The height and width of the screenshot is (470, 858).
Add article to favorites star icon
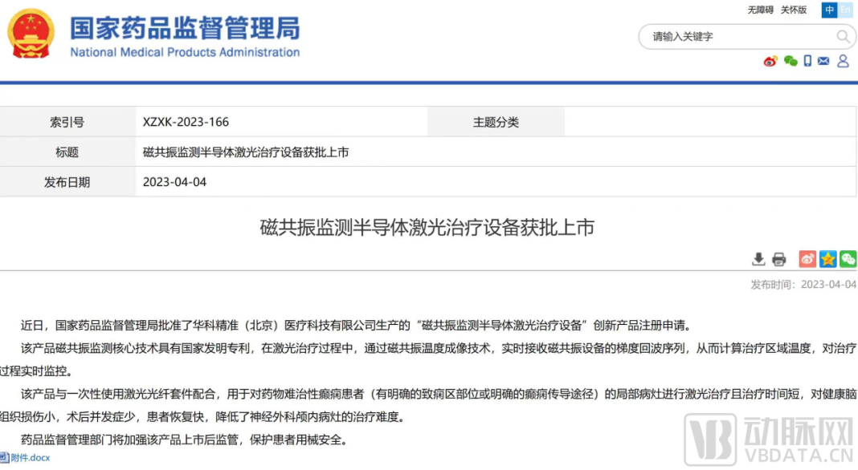pyautogui.click(x=828, y=259)
